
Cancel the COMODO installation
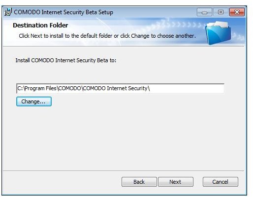(x=221, y=182)
